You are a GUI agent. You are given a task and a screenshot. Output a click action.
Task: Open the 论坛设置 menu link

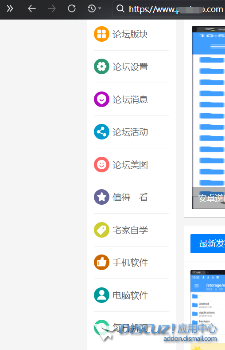click(130, 67)
